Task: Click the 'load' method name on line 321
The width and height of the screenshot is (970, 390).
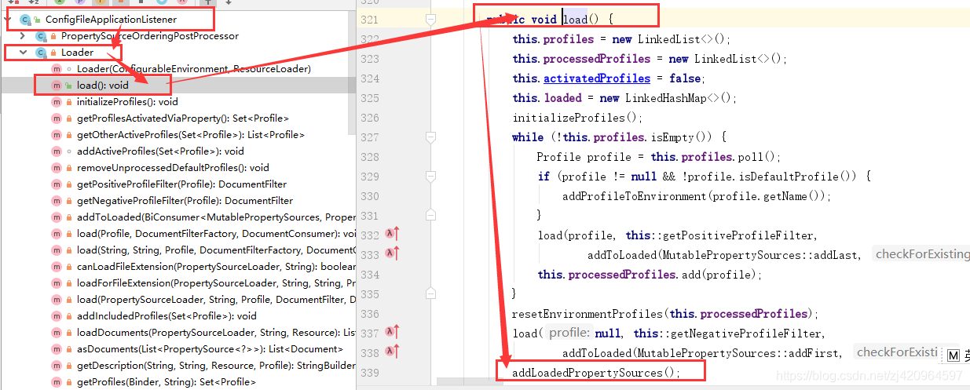Action: 575,19
